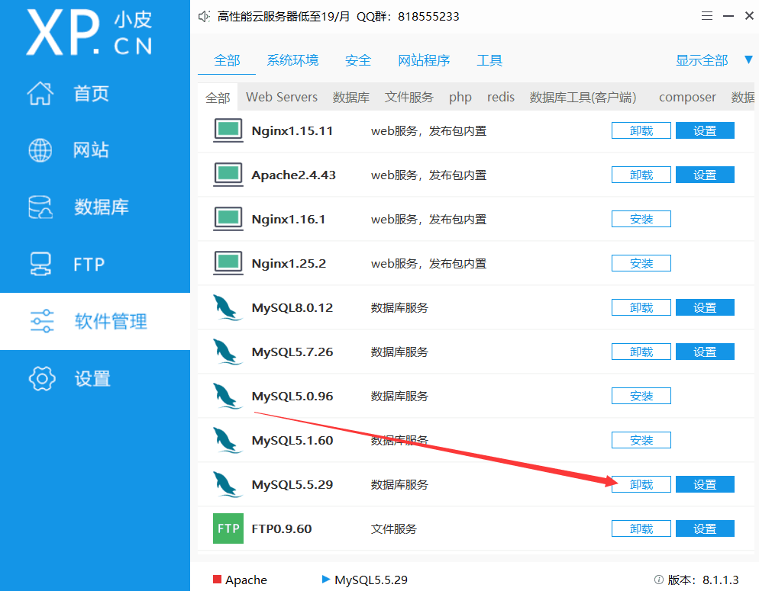Image resolution: width=759 pixels, height=591 pixels.
Task: Click the Nginx1.16.1 monitor icon
Action: [x=228, y=219]
